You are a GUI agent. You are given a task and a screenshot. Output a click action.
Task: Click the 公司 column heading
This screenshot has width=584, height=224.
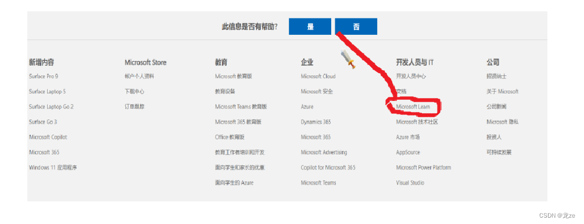pos(493,63)
